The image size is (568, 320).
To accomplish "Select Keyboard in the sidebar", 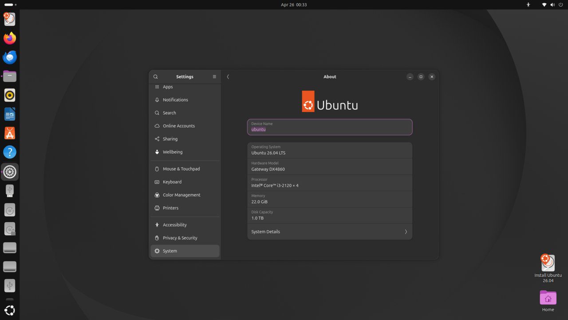I will point(185,182).
